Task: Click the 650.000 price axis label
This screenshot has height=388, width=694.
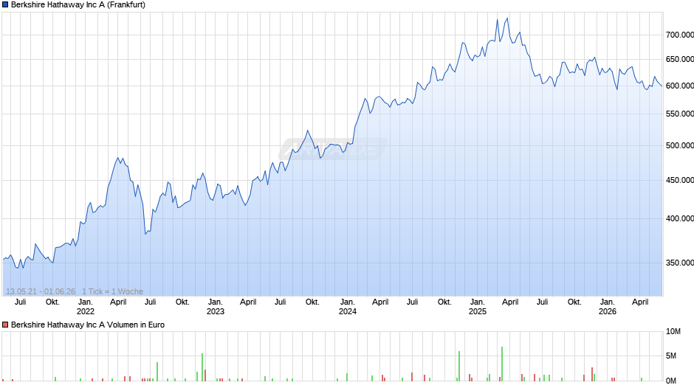Action: [680, 59]
